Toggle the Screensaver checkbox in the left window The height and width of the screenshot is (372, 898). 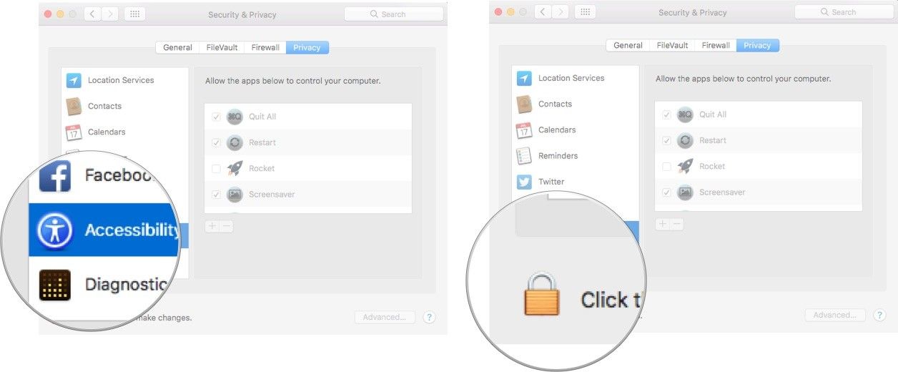(216, 195)
